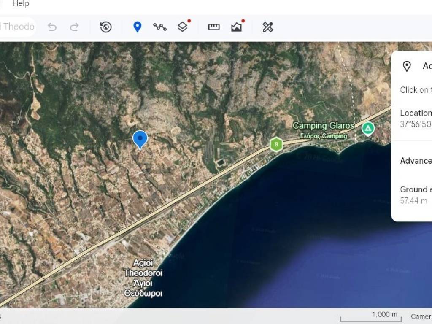This screenshot has height=324, width=432.
Task: Activate the Measure ruler tool
Action: point(214,27)
